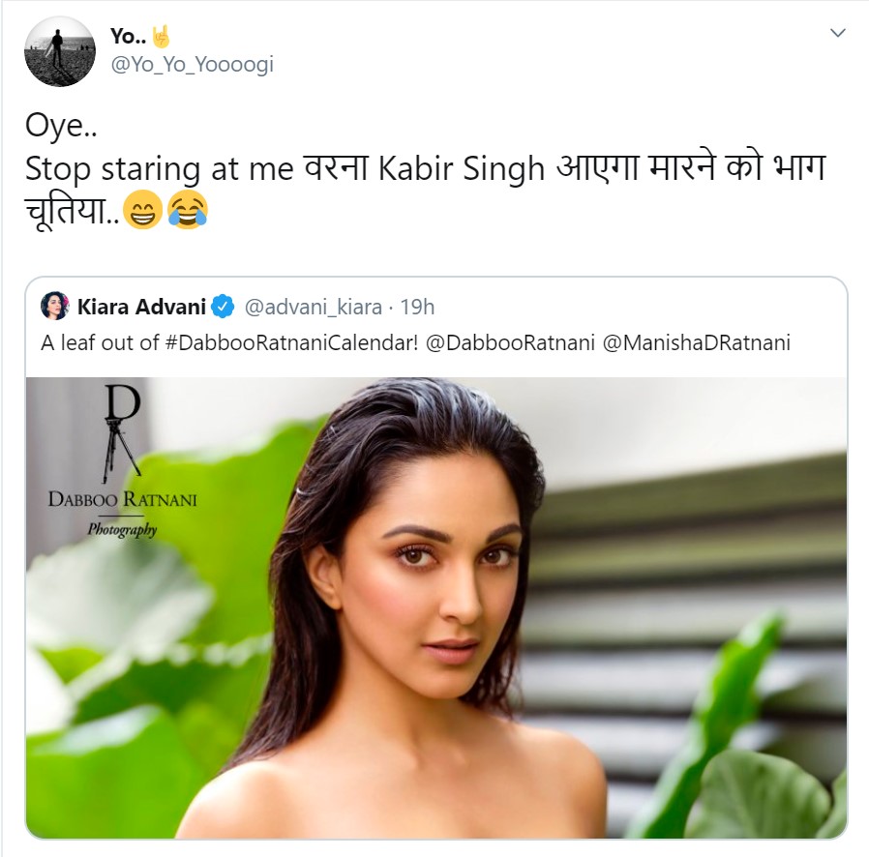869x857 pixels.
Task: Click the Kiara Advani display name
Action: pyautogui.click(x=141, y=307)
